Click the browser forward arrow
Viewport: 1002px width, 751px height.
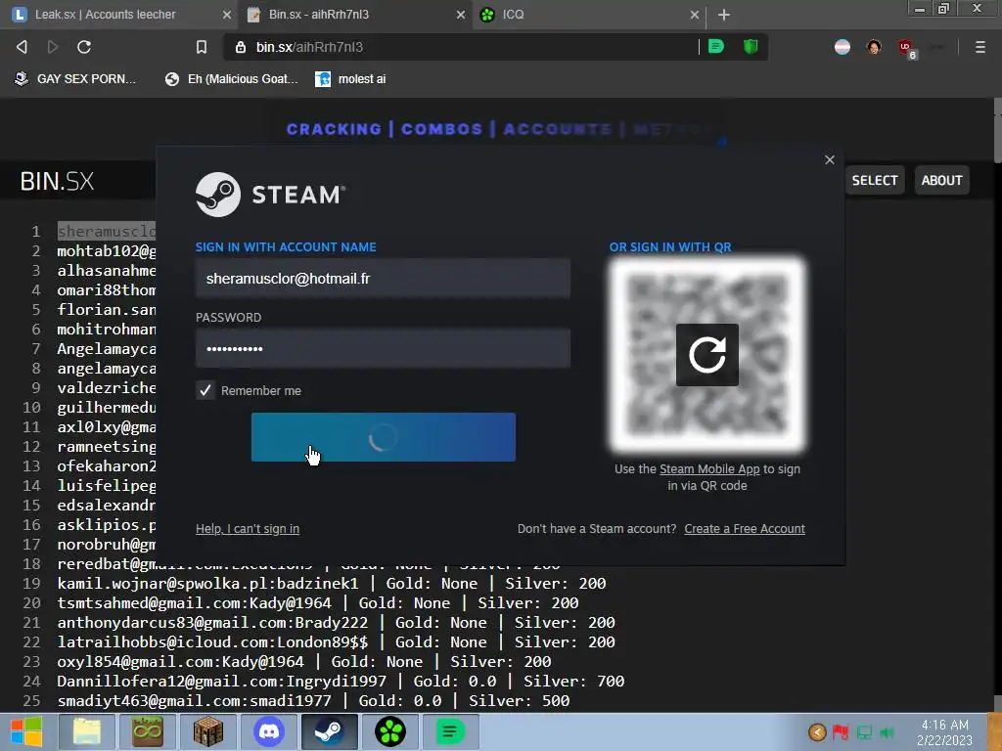(x=53, y=47)
